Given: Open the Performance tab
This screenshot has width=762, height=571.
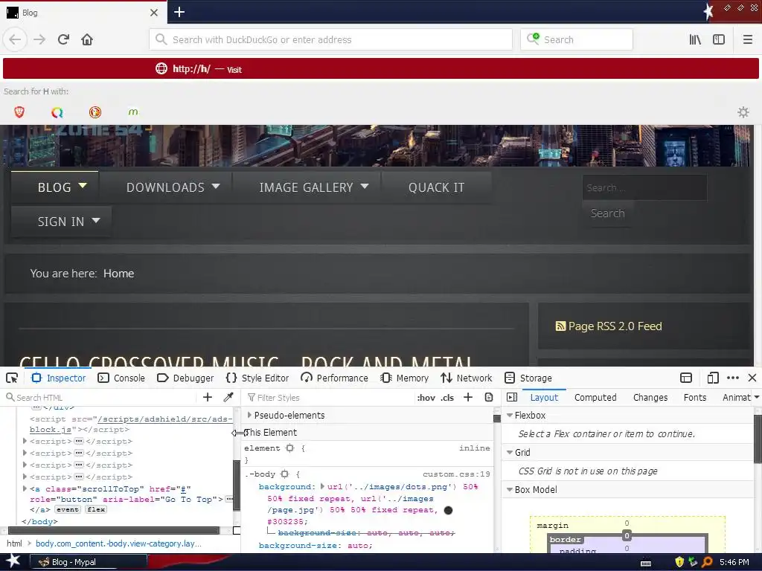Looking at the screenshot, I should pyautogui.click(x=334, y=378).
